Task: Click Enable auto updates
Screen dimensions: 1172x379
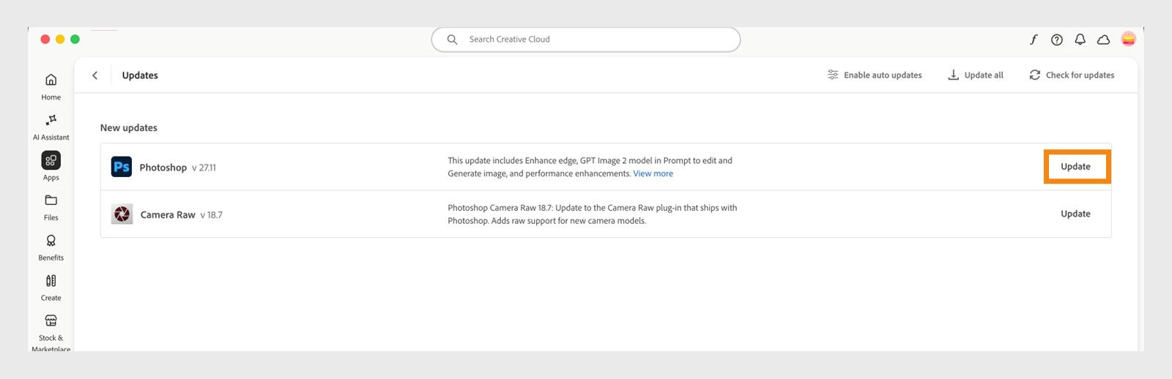Action: pos(875,75)
